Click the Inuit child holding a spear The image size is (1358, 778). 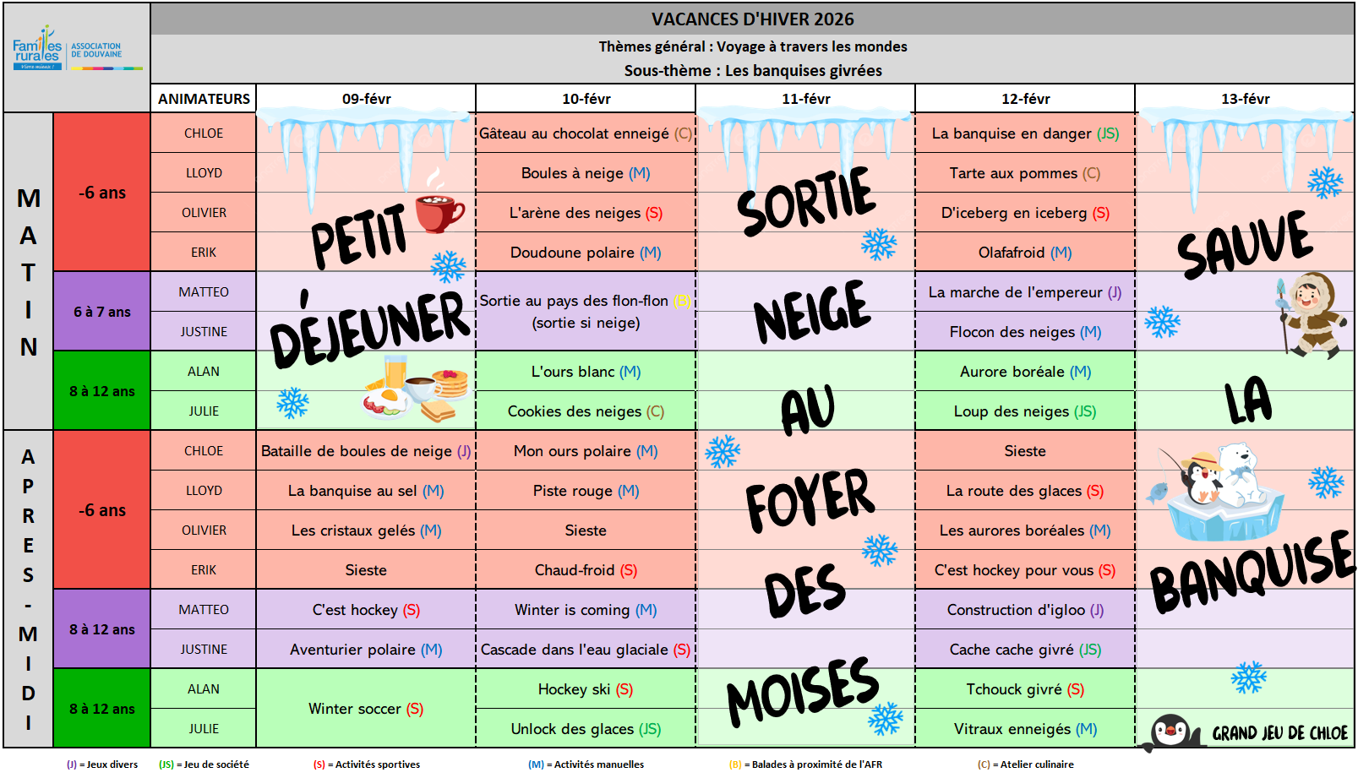tap(1311, 313)
